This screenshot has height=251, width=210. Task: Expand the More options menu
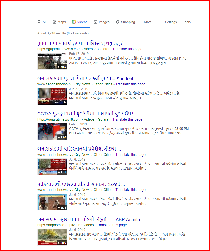[x=146, y=22]
